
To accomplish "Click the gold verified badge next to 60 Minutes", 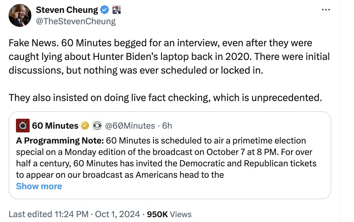I will coord(85,126).
